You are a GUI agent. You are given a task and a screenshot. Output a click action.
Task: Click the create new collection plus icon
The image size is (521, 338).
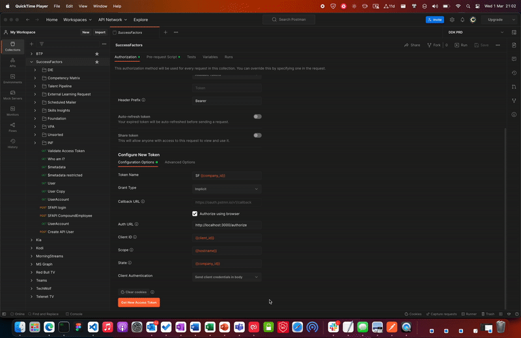point(31,44)
